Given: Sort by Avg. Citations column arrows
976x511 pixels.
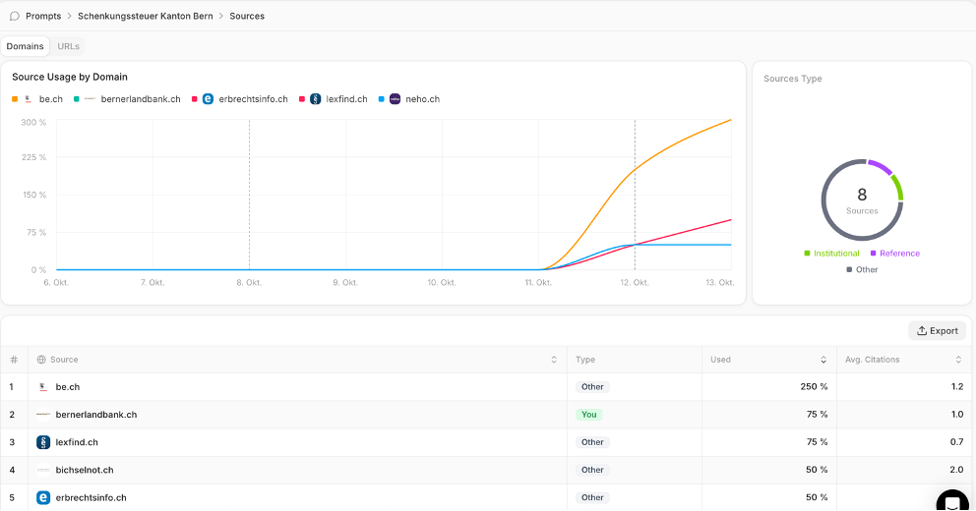Looking at the screenshot, I should (959, 360).
